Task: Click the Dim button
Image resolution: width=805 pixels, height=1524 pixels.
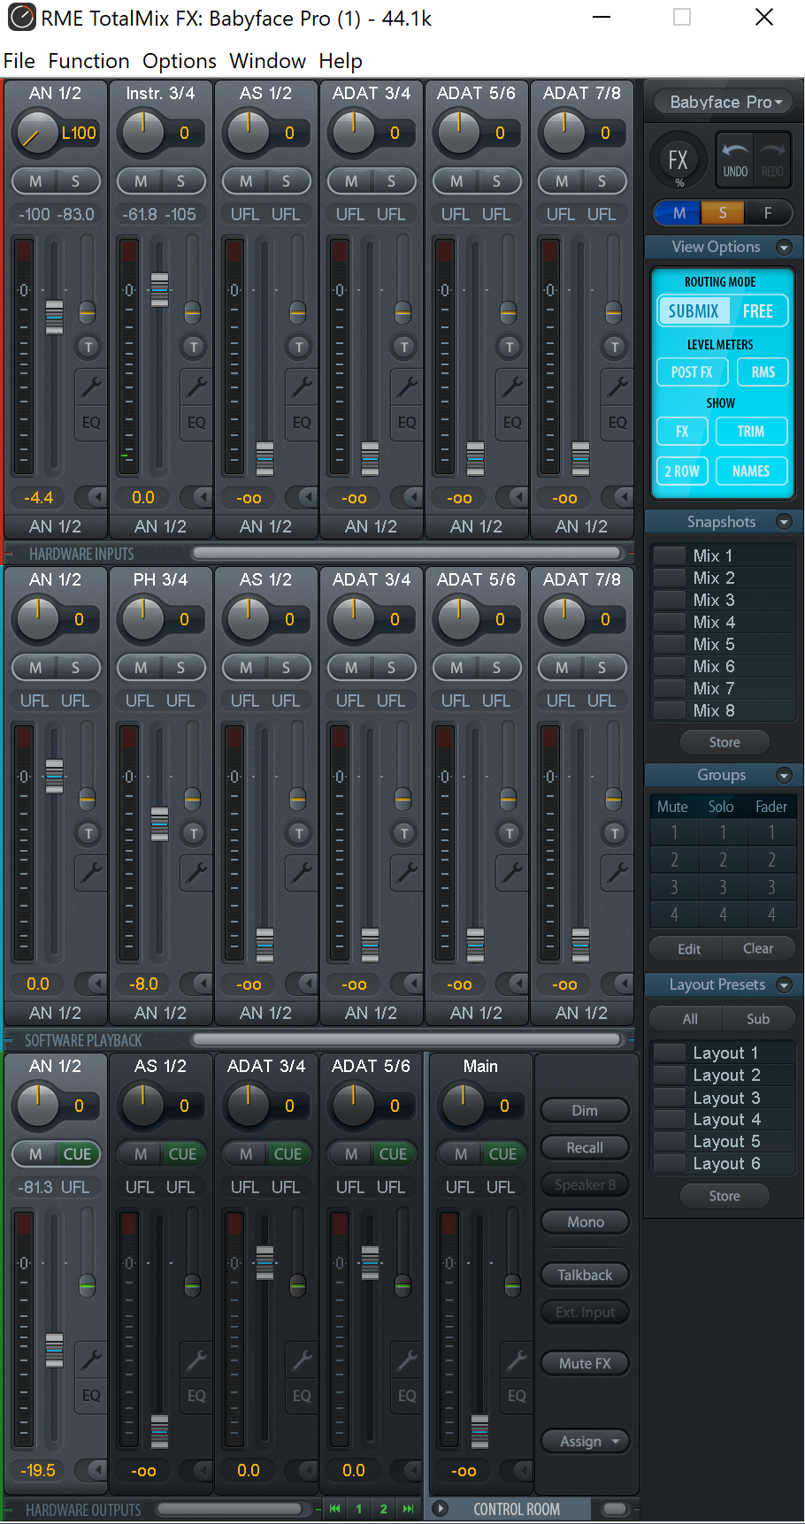Action: tap(585, 1110)
